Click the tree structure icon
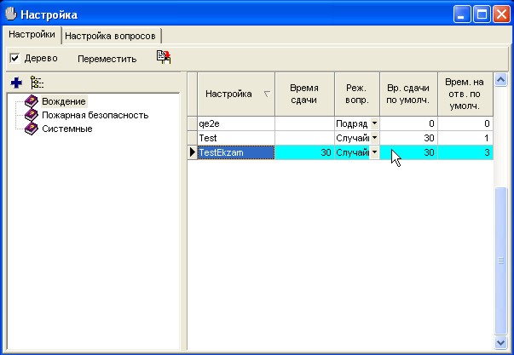 tap(37, 83)
